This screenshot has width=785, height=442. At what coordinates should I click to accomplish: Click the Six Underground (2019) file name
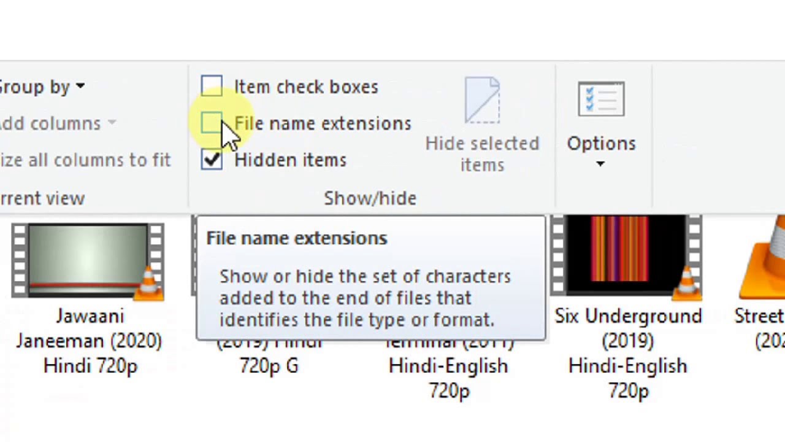pos(628,328)
